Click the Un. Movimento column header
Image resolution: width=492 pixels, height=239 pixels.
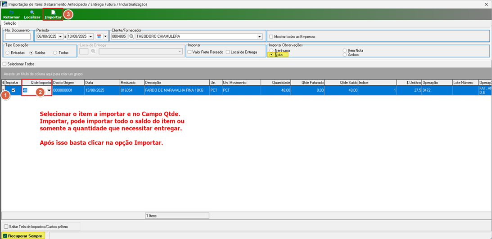point(241,82)
